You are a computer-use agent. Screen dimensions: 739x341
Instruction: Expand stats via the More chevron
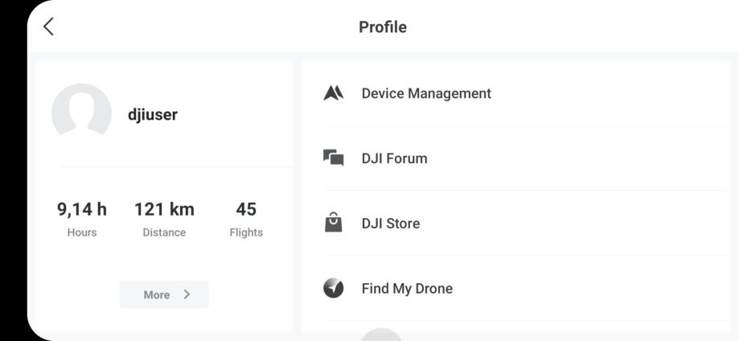click(x=187, y=294)
